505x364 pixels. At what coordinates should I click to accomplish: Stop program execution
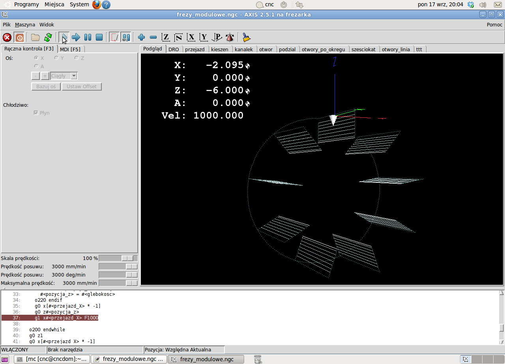pyautogui.click(x=99, y=37)
